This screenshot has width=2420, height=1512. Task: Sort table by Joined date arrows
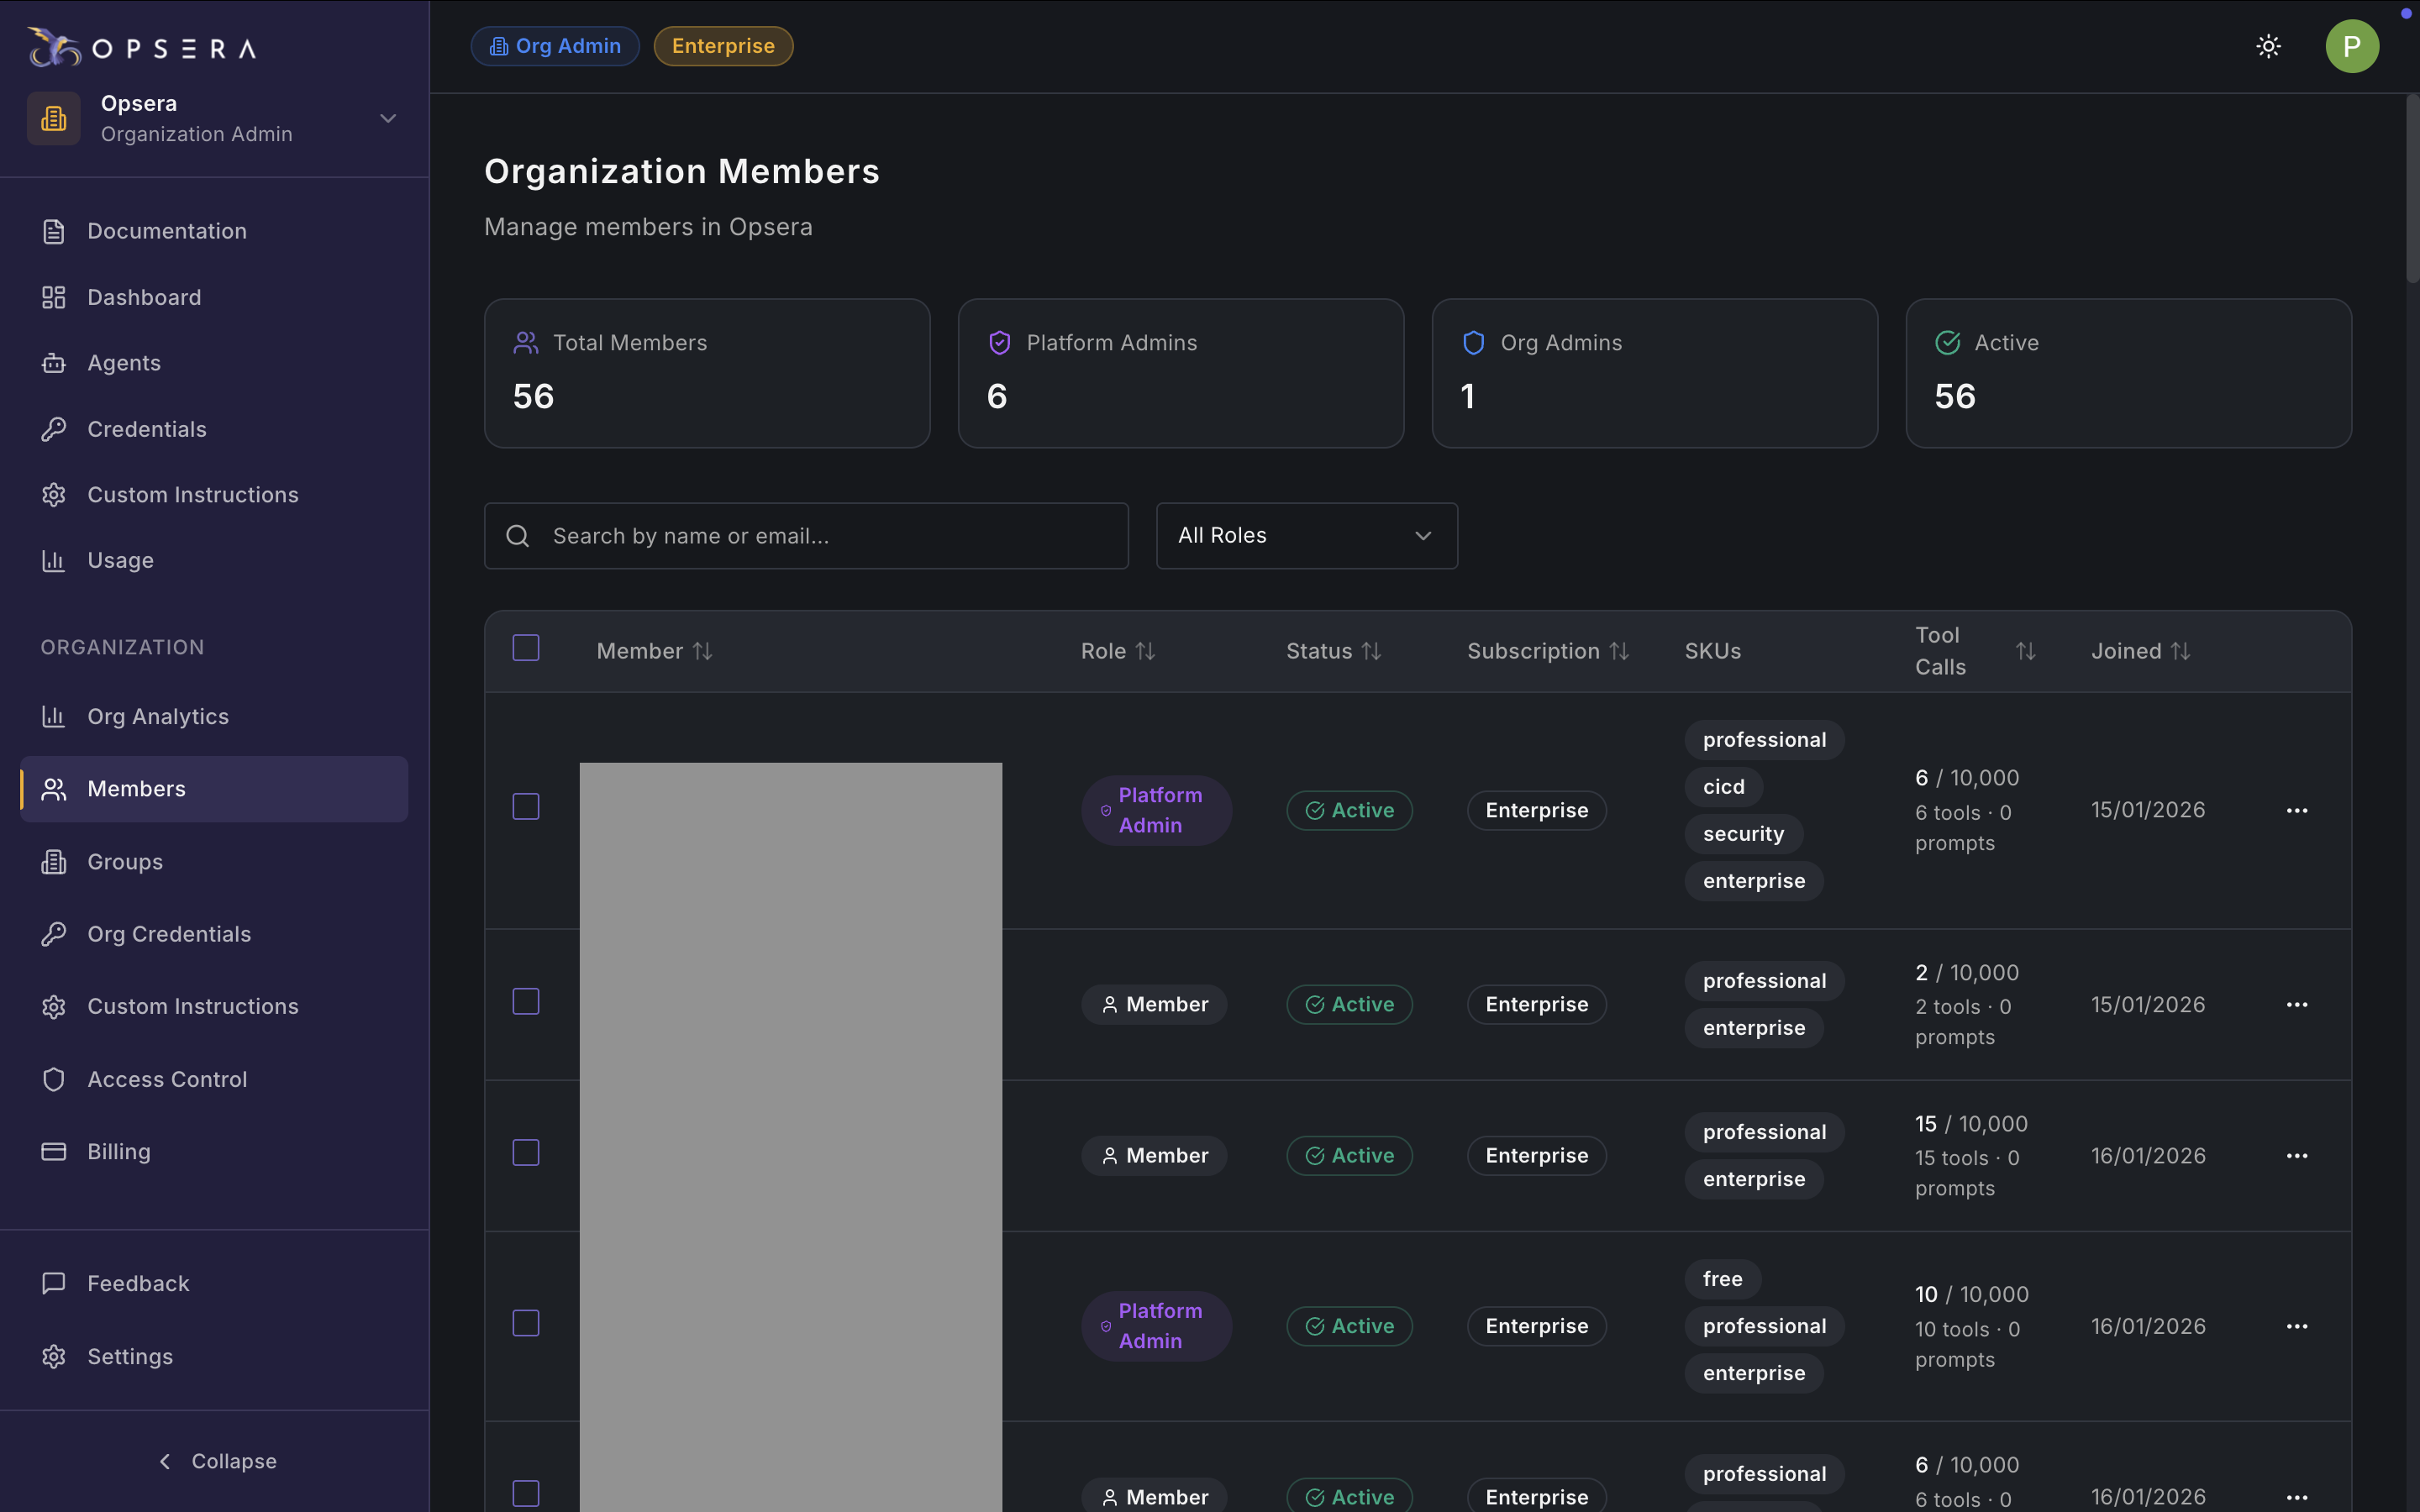click(2181, 651)
